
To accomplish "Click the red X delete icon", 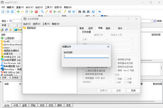I will coord(51,12).
